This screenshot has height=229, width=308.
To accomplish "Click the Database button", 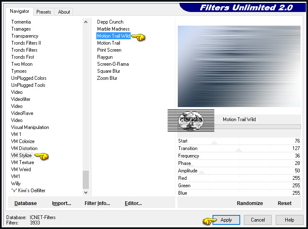I will (26, 203).
